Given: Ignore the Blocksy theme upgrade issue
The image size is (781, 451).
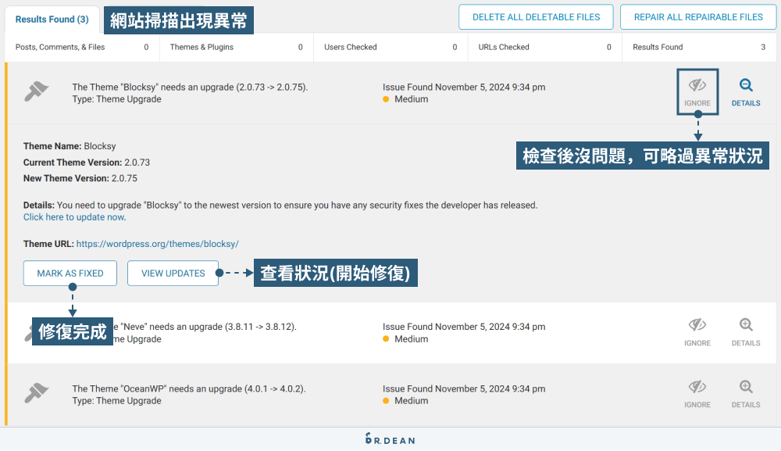Looking at the screenshot, I should click(697, 91).
